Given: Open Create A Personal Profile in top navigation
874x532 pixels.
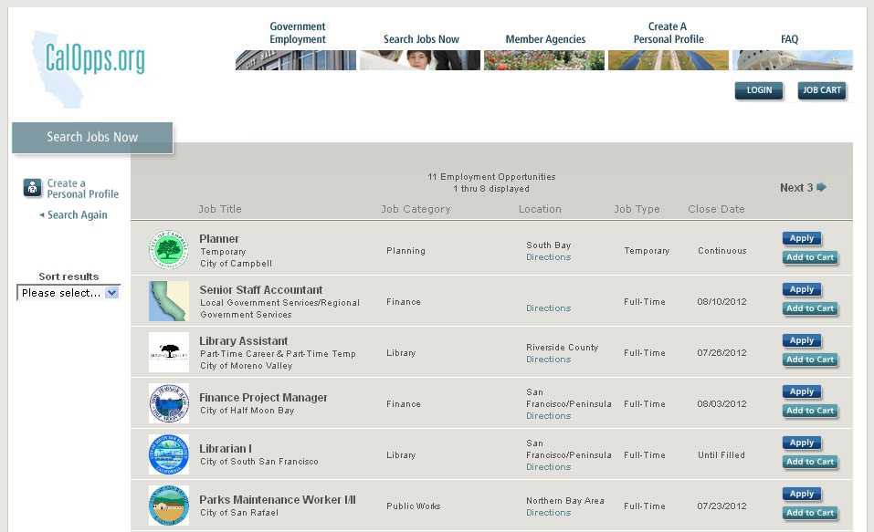Looking at the screenshot, I should (669, 33).
